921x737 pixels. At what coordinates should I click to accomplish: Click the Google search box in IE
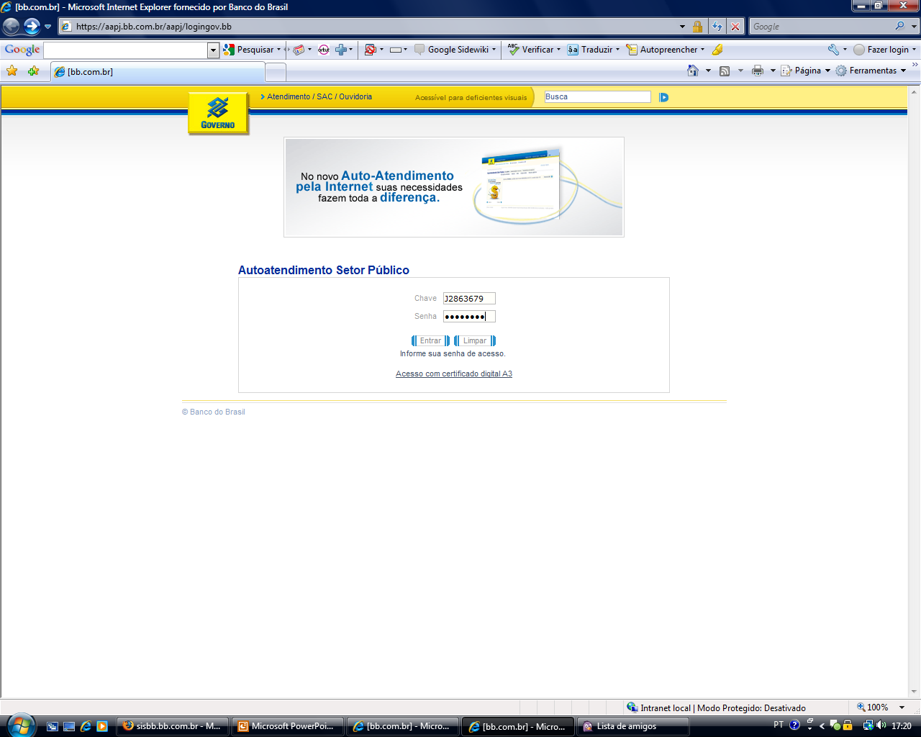(x=820, y=27)
